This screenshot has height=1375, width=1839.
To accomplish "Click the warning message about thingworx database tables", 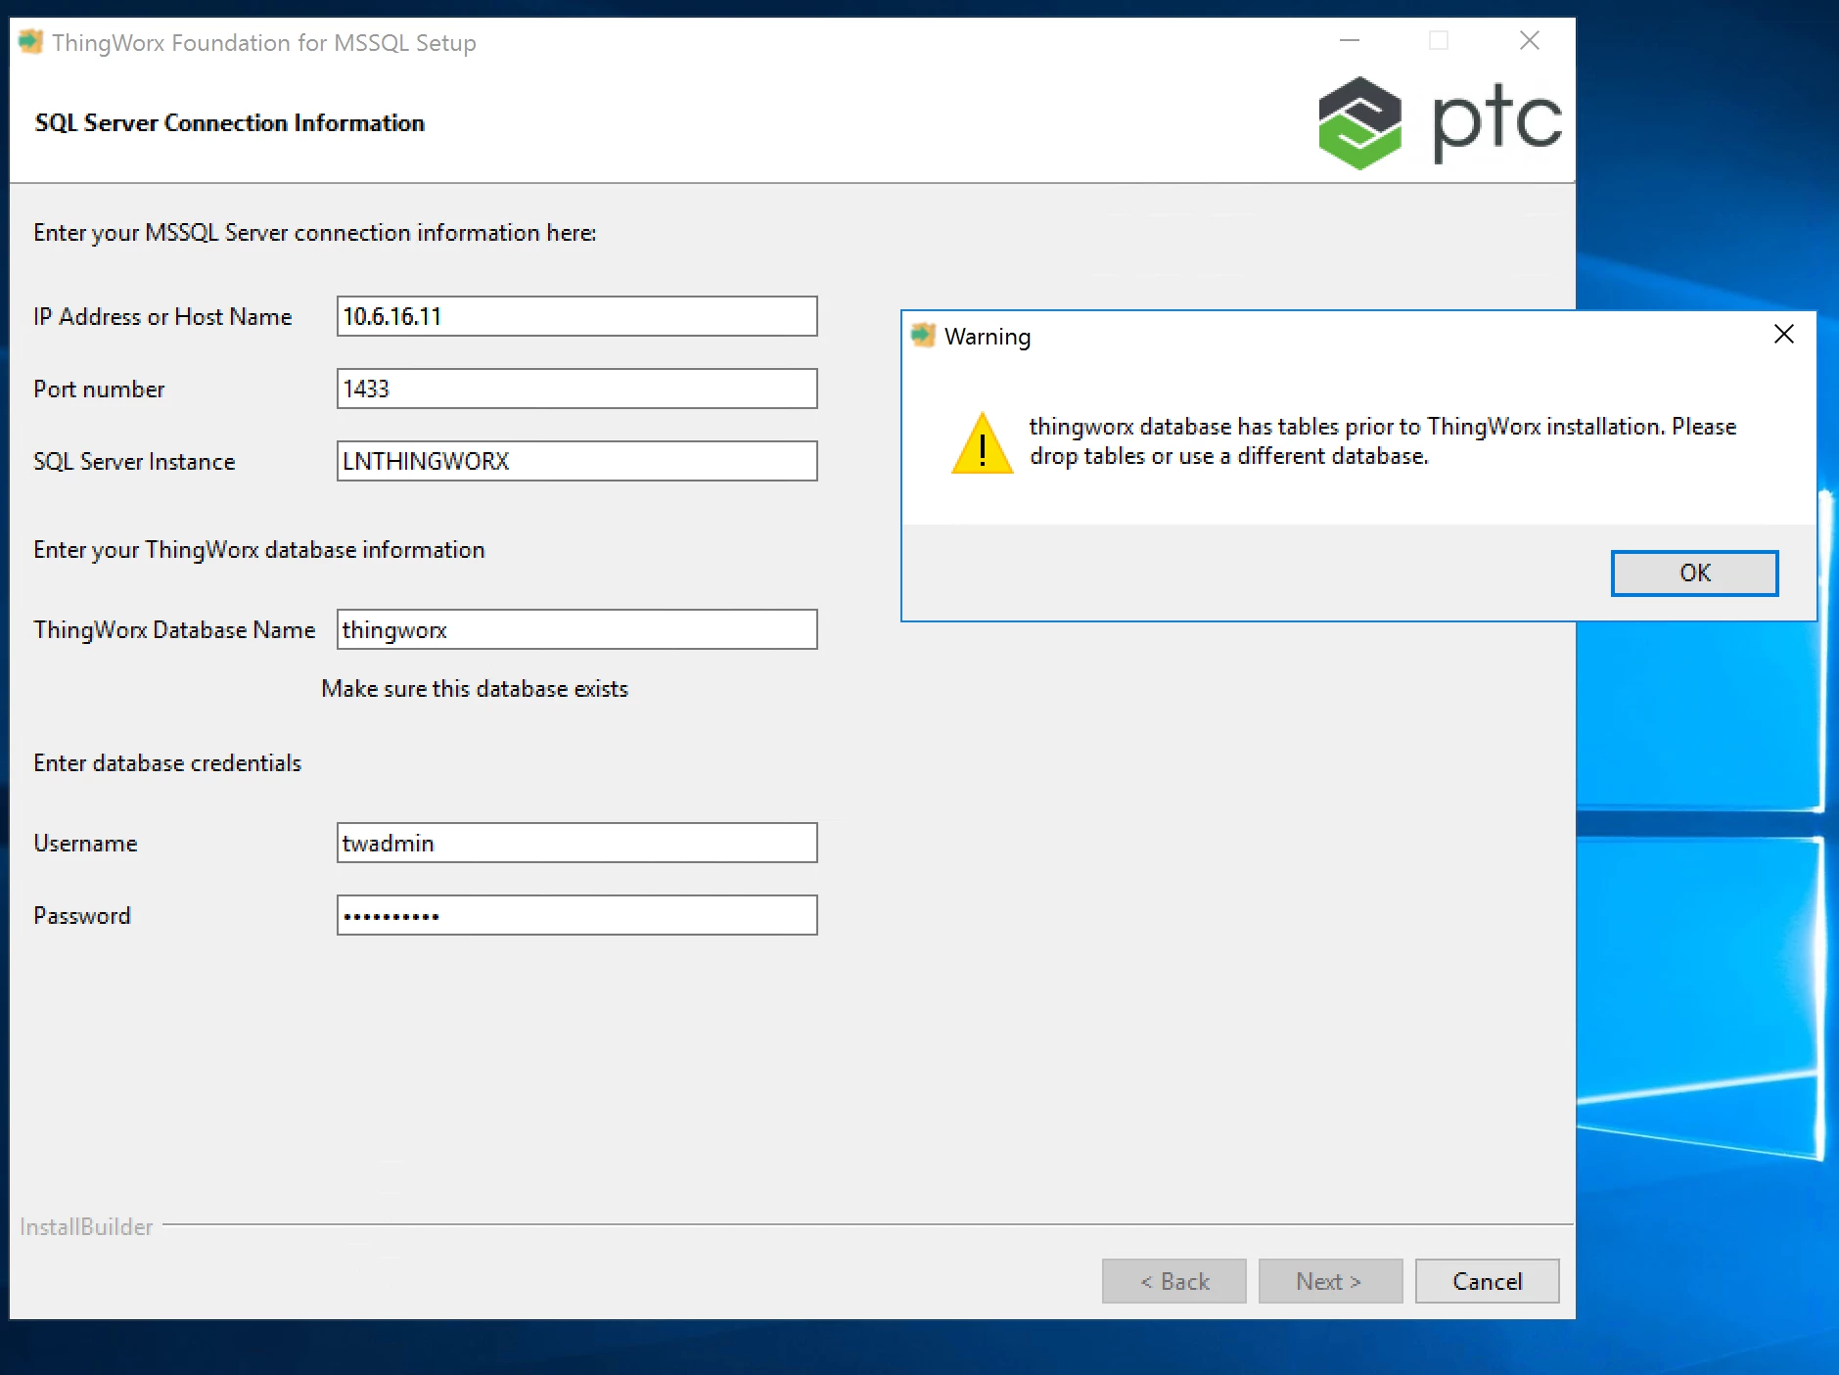I will click(1382, 441).
